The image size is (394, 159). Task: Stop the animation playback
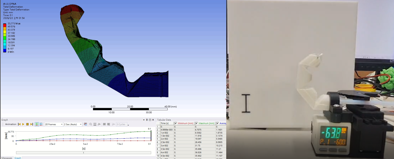pyautogui.click(x=27, y=124)
